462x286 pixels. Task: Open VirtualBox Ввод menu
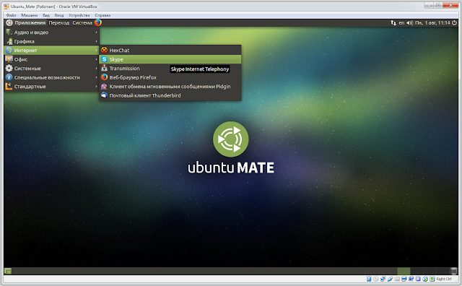[59, 15]
